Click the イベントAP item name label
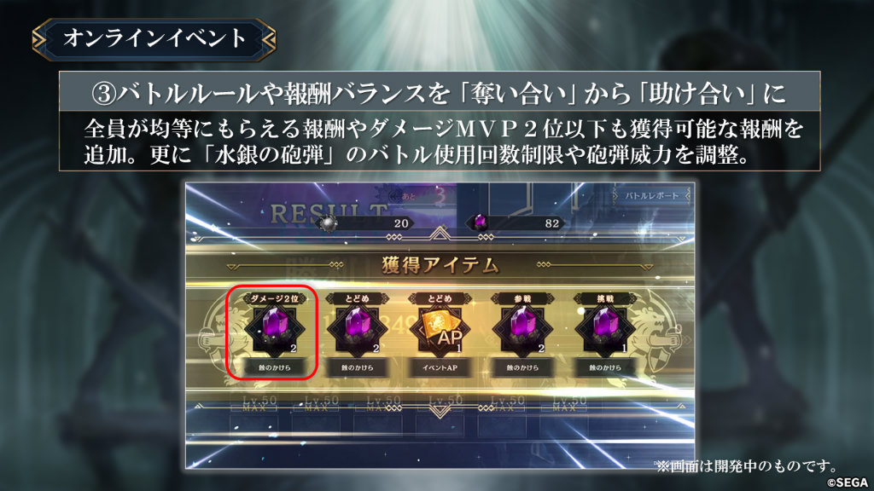Viewport: 874px width, 491px height. pos(440,368)
